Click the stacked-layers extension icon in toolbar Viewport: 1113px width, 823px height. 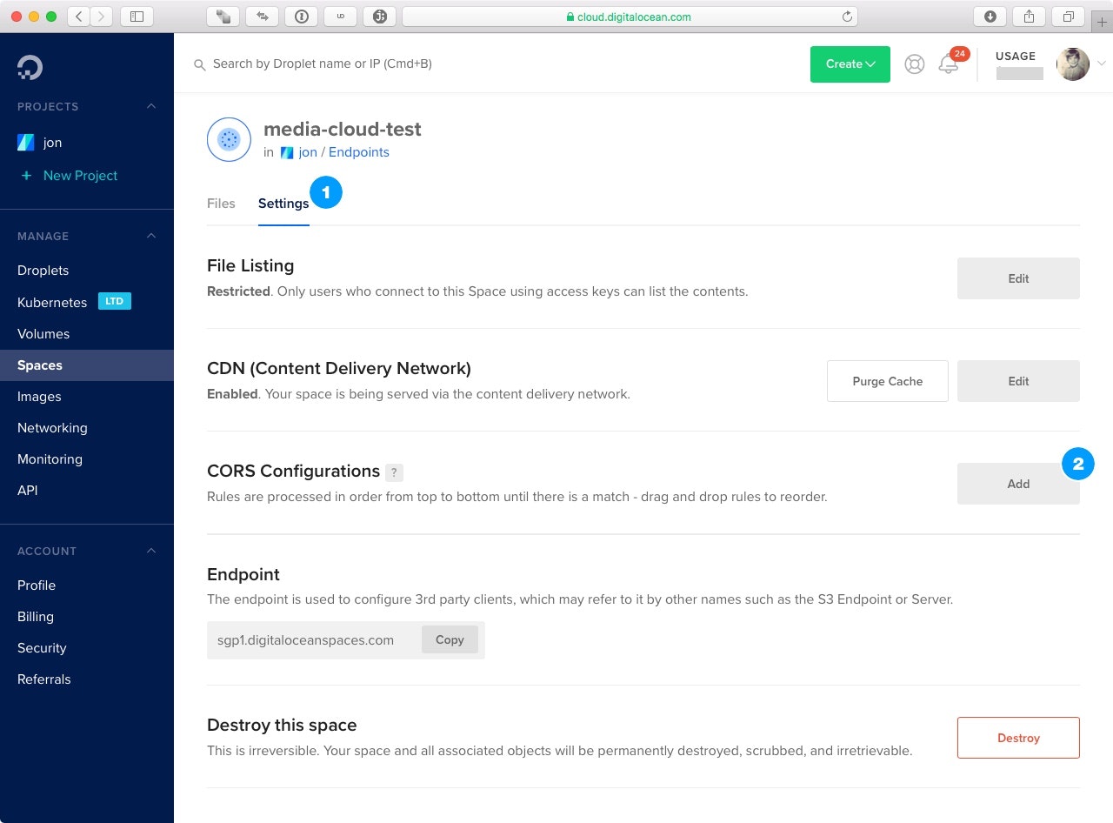click(x=223, y=16)
